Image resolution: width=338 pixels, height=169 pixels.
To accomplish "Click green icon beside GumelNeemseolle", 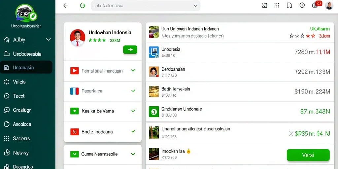I will click(x=74, y=154).
